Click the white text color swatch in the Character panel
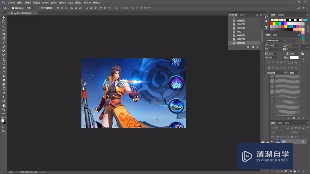The image size is (310, 174). click(x=294, y=57)
